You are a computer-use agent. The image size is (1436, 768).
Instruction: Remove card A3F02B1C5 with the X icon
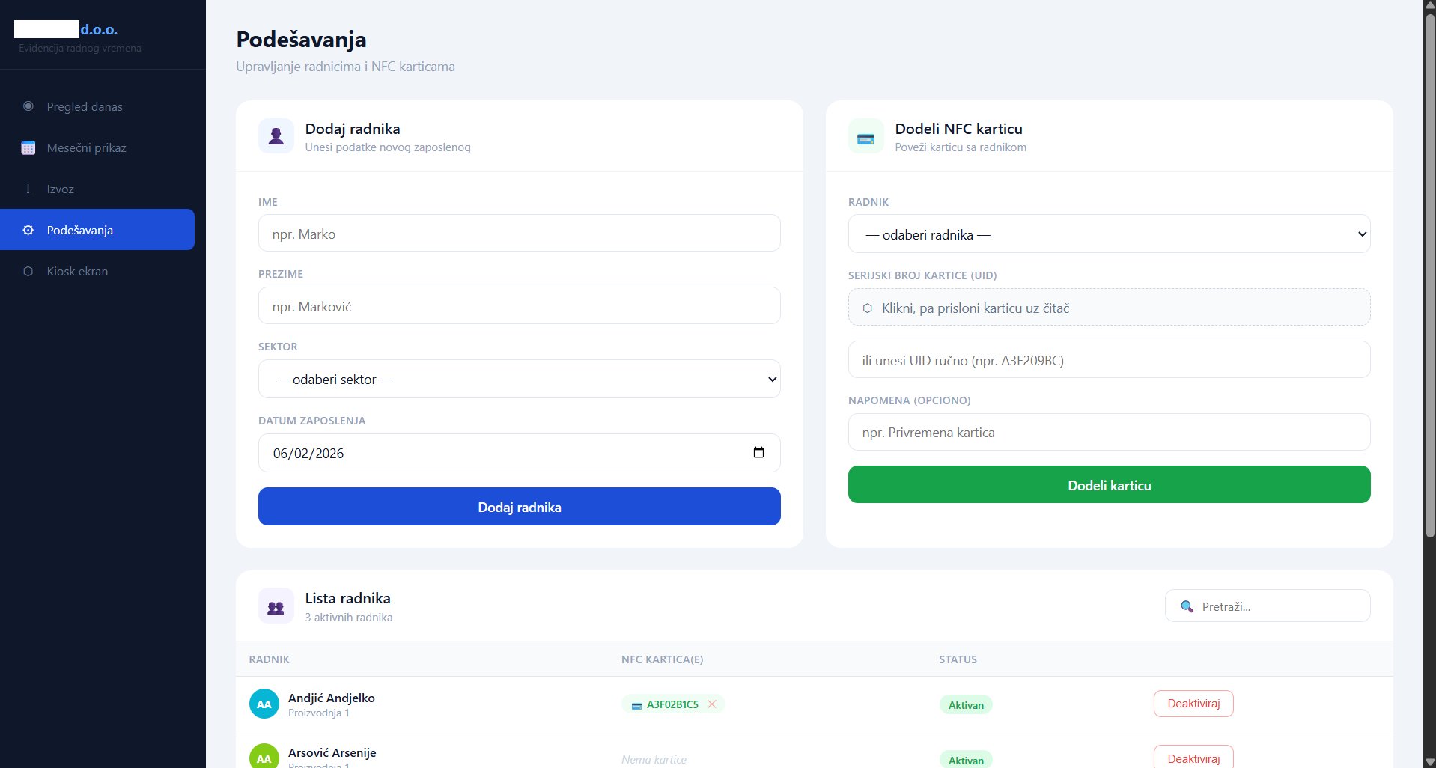[712, 704]
